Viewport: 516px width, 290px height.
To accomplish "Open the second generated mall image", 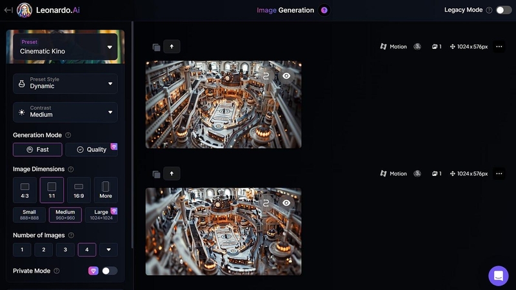I will (x=223, y=231).
